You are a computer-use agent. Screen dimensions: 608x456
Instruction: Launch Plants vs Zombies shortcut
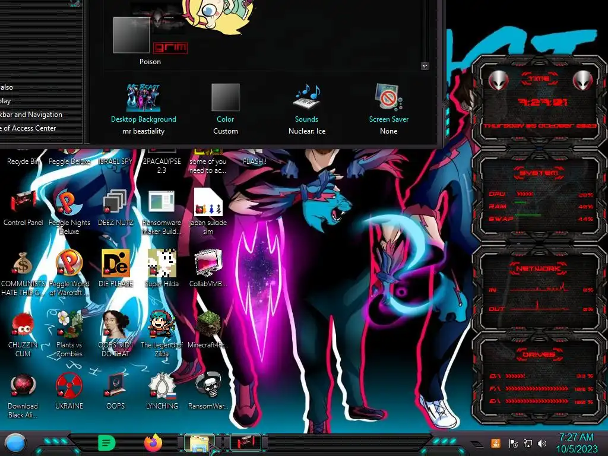pyautogui.click(x=69, y=334)
